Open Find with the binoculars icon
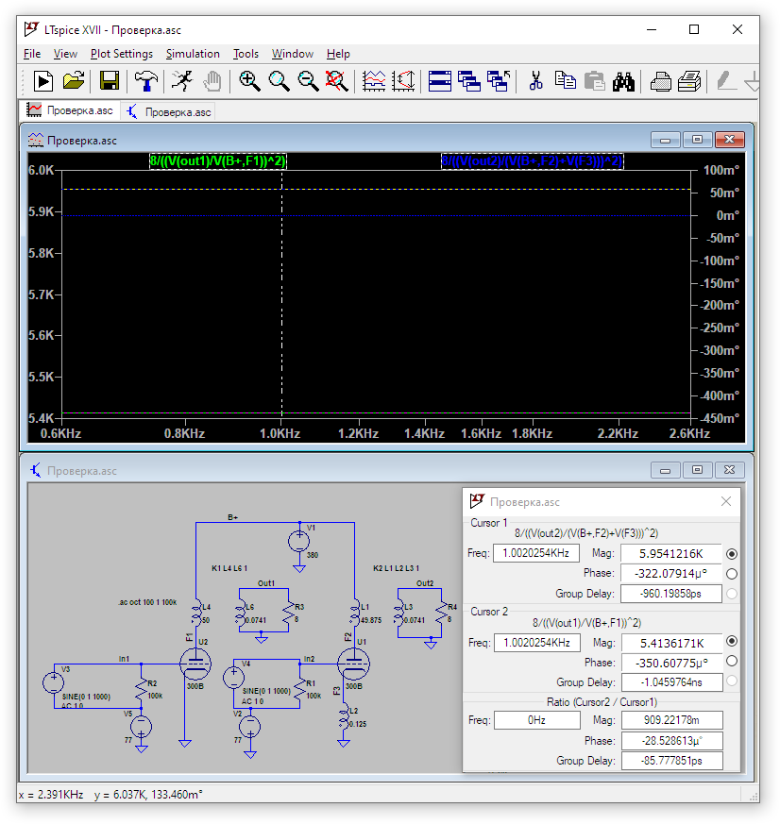This screenshot has width=780, height=824. click(x=622, y=81)
